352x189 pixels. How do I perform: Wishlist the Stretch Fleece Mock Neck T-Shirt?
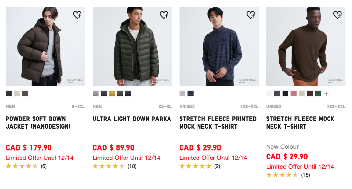pyautogui.click(x=338, y=14)
